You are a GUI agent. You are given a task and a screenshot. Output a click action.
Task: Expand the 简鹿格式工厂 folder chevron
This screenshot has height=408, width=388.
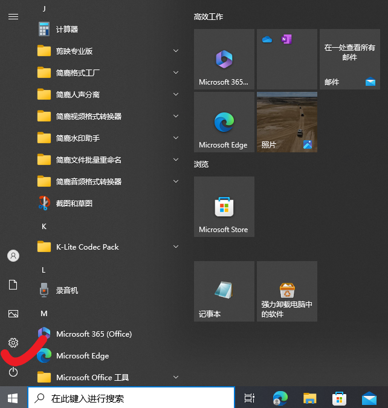point(176,73)
